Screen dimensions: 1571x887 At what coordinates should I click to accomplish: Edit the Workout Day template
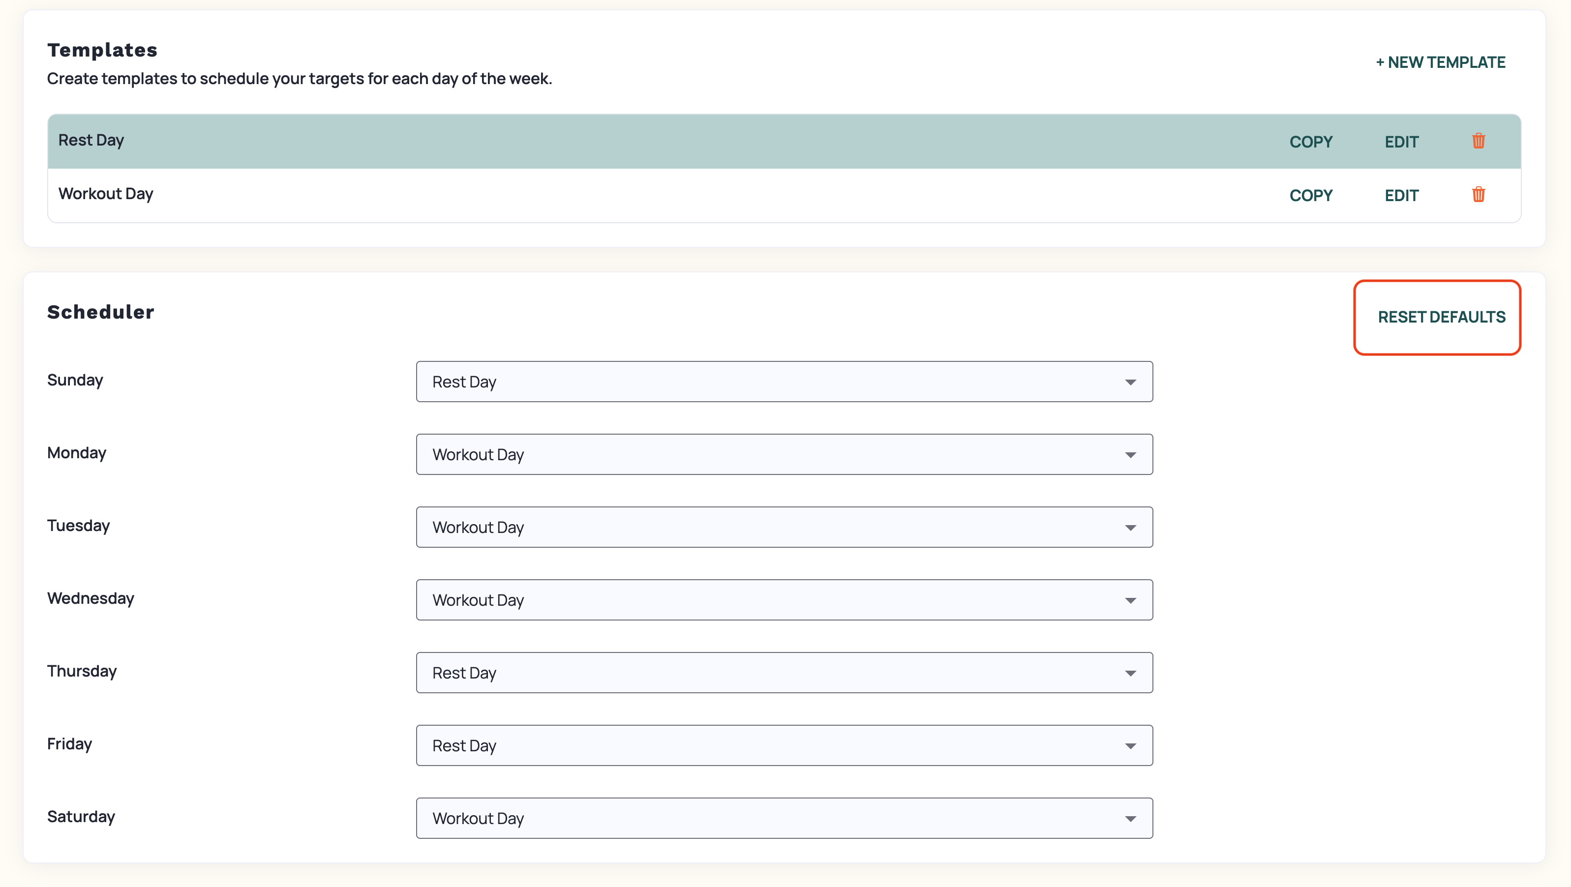pyautogui.click(x=1401, y=195)
